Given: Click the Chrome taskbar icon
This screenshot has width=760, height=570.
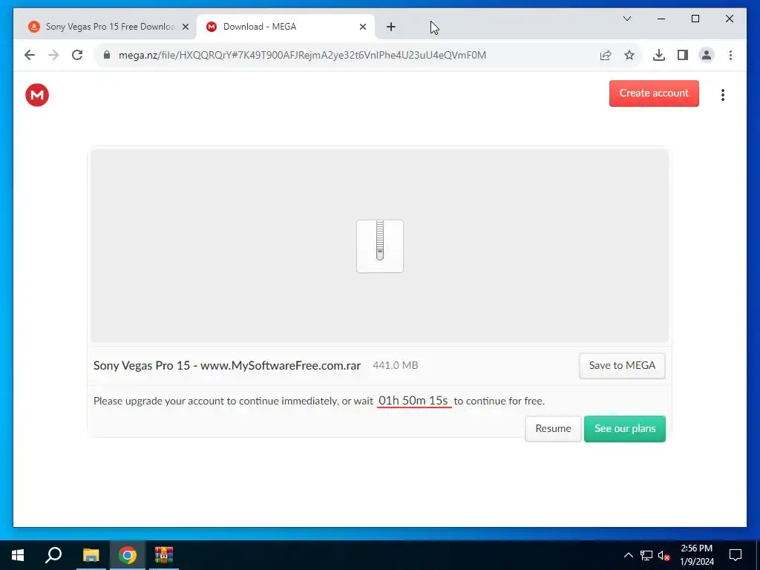Looking at the screenshot, I should coord(128,555).
